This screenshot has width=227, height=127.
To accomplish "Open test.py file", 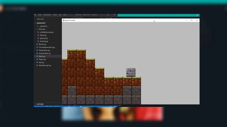I will [41, 62].
